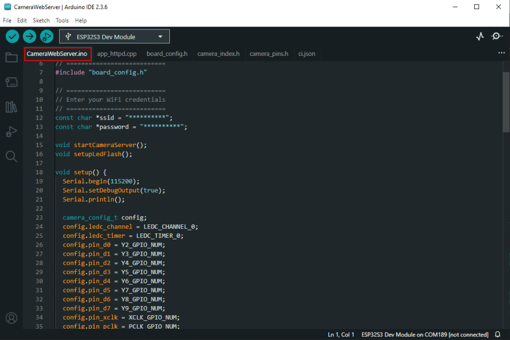The width and height of the screenshot is (510, 340).
Task: Click void startCameraServer() declaration
Action: (101, 145)
